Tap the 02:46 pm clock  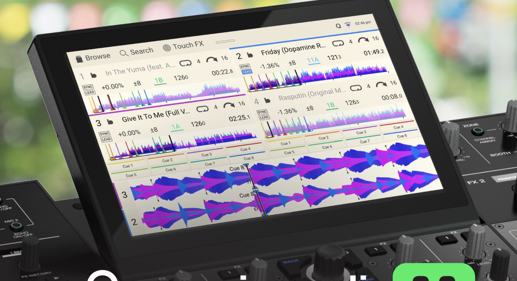click(363, 23)
